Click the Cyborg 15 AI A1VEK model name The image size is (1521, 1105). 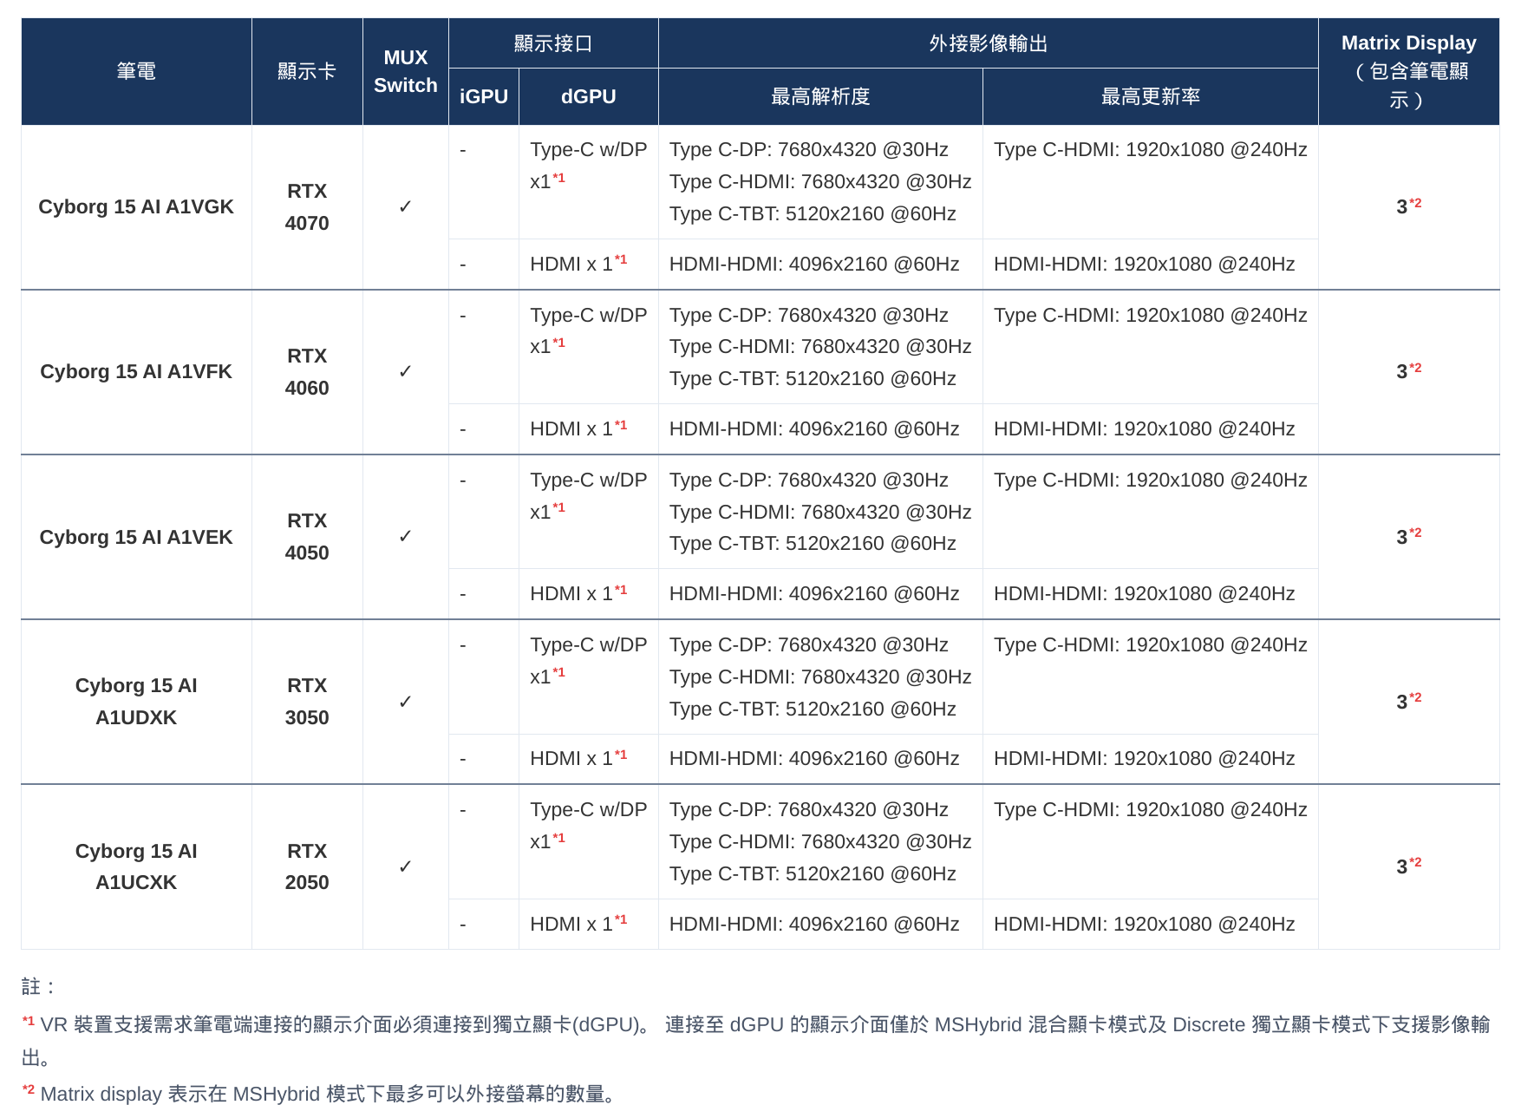click(136, 537)
